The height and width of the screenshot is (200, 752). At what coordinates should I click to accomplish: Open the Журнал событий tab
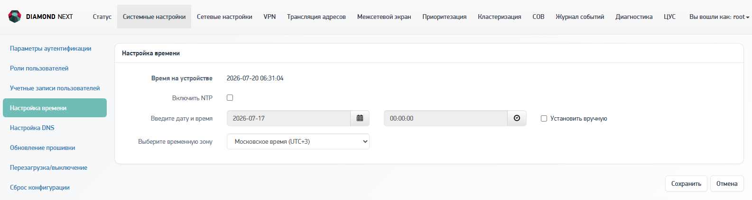(x=580, y=17)
